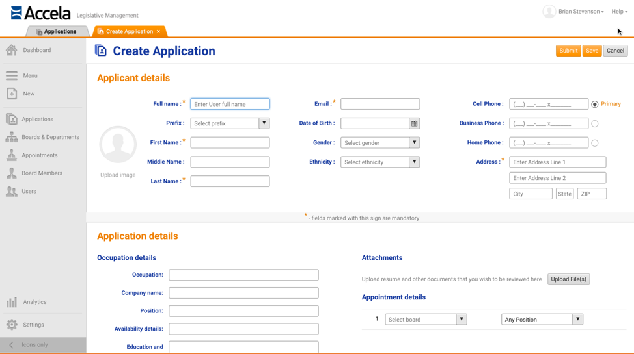Click the First Name input field
The width and height of the screenshot is (634, 354).
[230, 142]
